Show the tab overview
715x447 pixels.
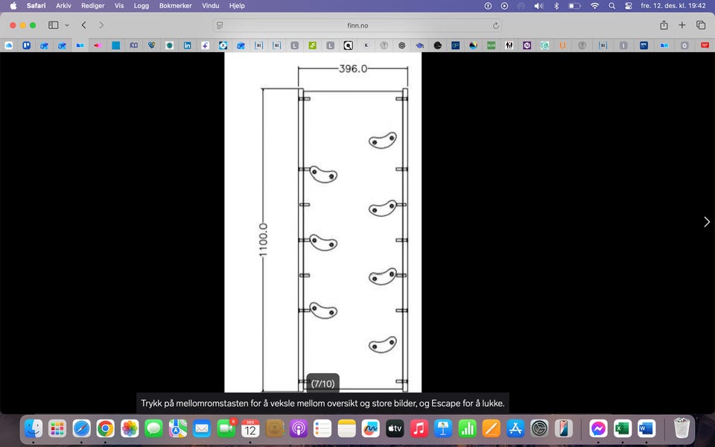701,25
